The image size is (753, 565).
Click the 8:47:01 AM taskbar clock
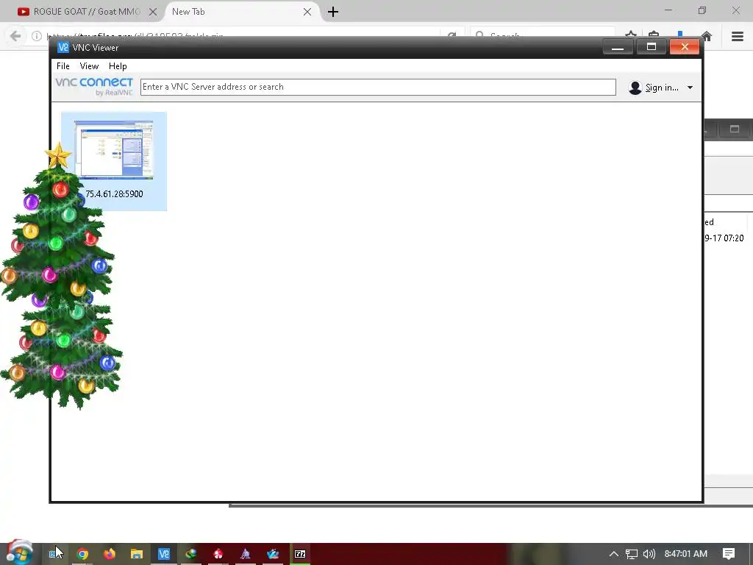686,554
